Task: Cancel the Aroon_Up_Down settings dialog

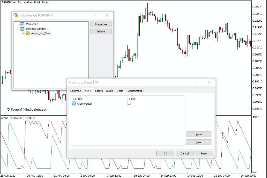Action: tap(185, 153)
